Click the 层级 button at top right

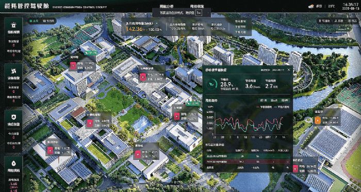click(339, 21)
